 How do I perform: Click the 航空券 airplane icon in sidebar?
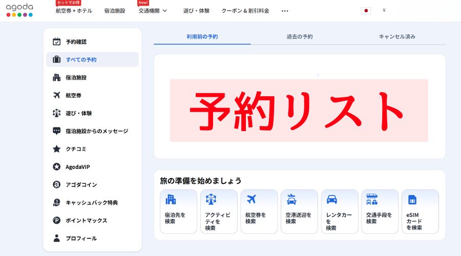[x=56, y=95]
